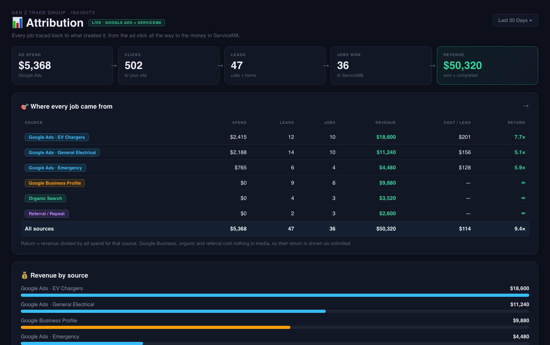Image resolution: width=550 pixels, height=345 pixels.
Task: Click the money bag icon by Revenue by source
Action: click(x=24, y=276)
